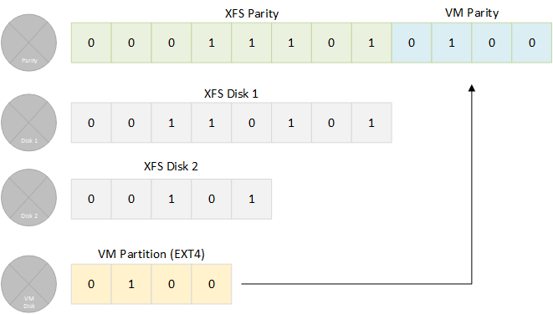Select the first yellow VM Partition cell
This screenshot has height=314, width=553.
91,284
